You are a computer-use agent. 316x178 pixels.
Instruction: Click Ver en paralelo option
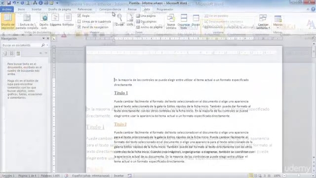pyautogui.click(x=216, y=16)
